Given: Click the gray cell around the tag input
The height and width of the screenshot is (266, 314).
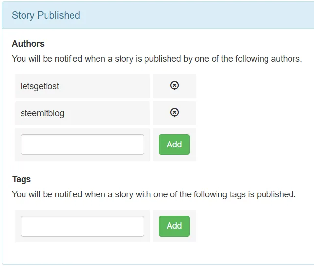Looking at the screenshot, I should (82, 226).
